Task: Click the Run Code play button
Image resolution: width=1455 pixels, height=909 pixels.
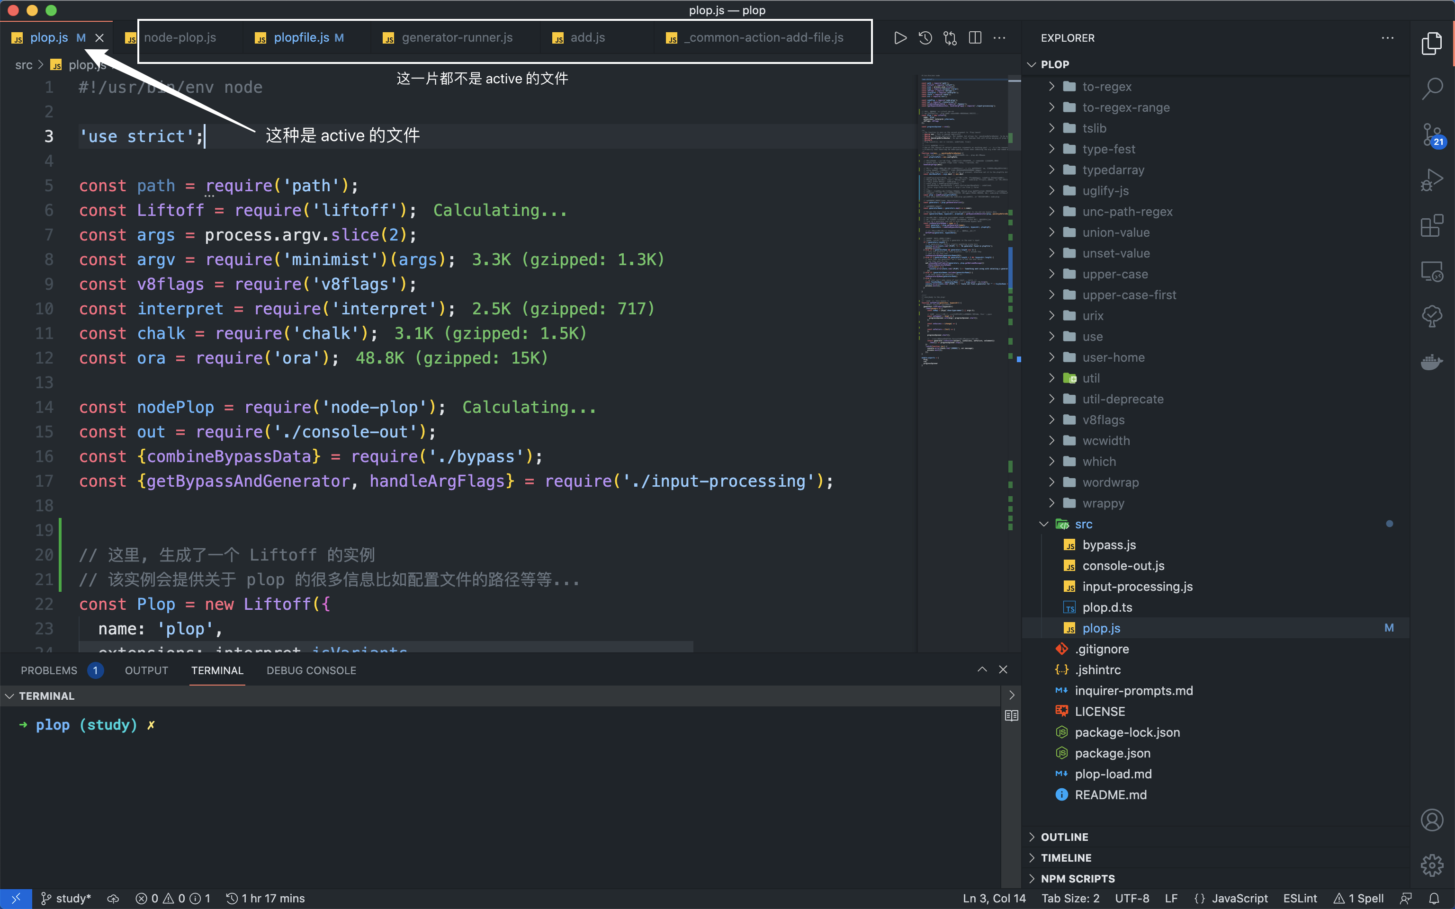Action: tap(899, 38)
